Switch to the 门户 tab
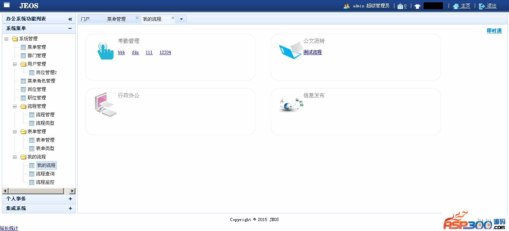Screen dimensions: 509x231 pyautogui.click(x=91, y=19)
